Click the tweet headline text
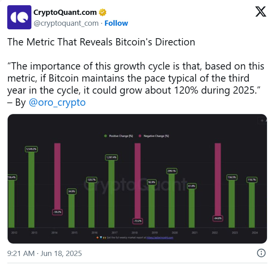273x264 pixels. point(101,42)
